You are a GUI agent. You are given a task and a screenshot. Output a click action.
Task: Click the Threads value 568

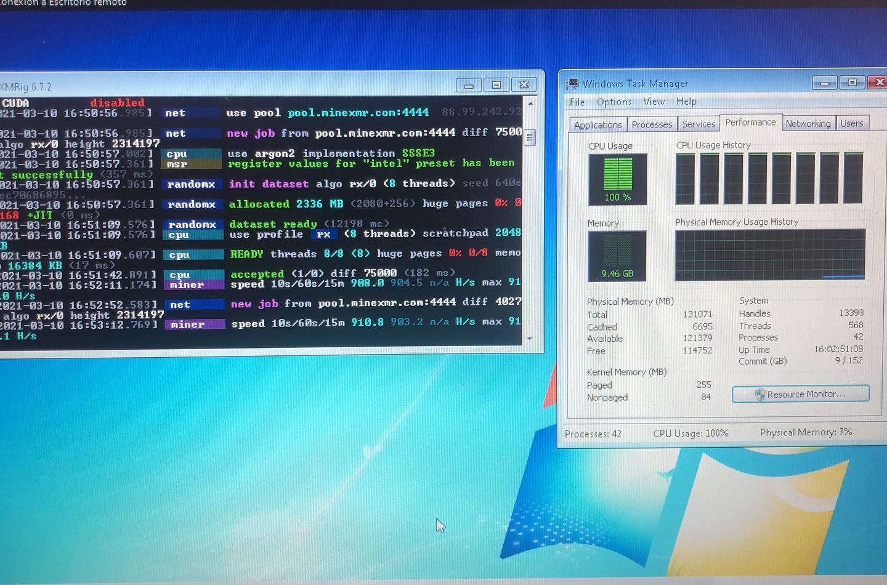pos(856,325)
